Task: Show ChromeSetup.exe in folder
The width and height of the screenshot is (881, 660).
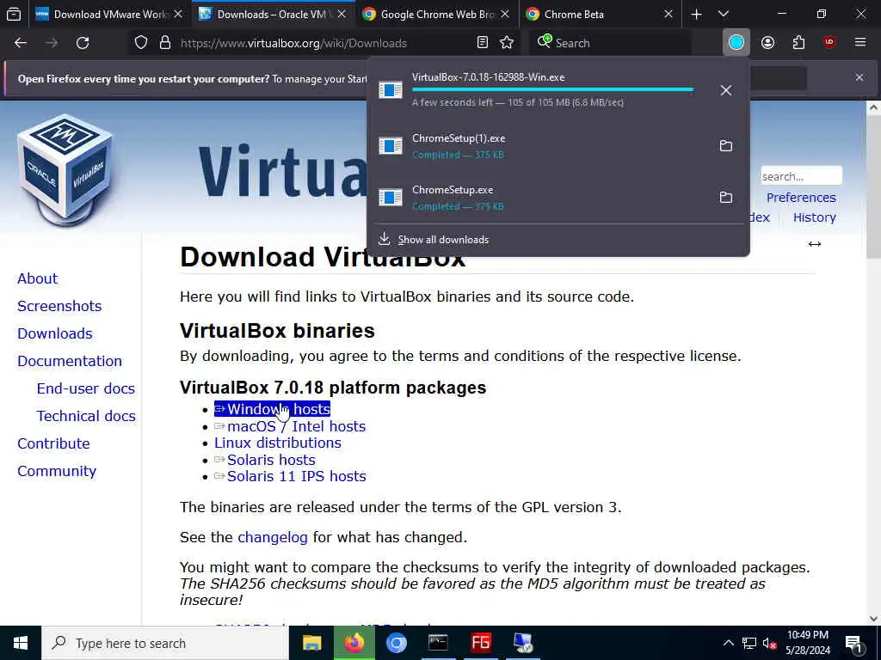Action: 726,198
